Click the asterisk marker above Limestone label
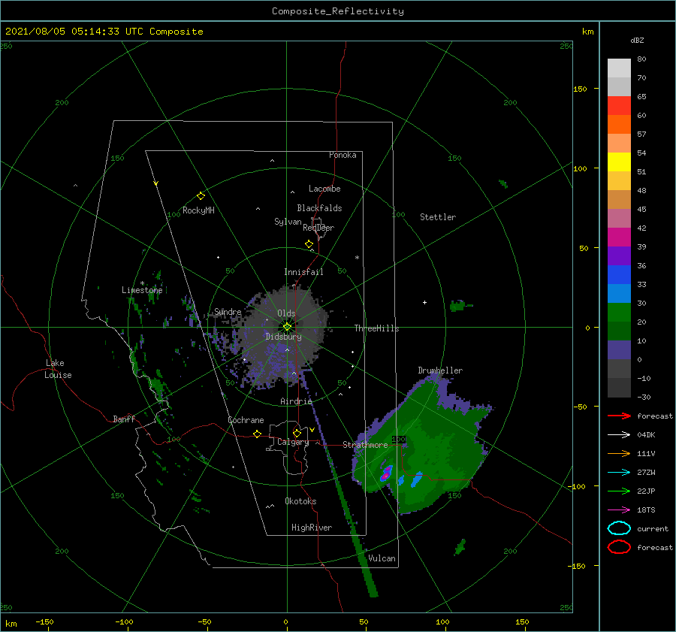 (x=142, y=283)
